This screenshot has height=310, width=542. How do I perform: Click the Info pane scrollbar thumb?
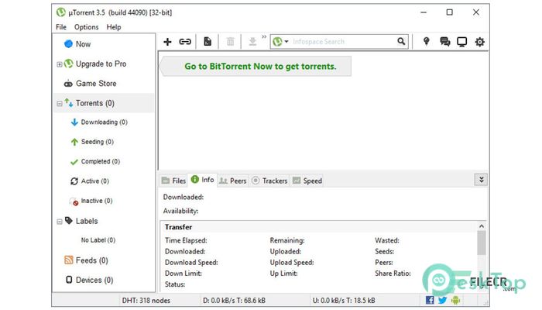(482, 243)
